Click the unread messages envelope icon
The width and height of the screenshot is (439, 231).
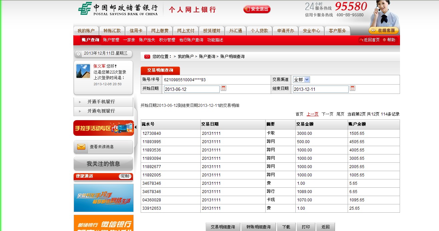pyautogui.click(x=81, y=147)
